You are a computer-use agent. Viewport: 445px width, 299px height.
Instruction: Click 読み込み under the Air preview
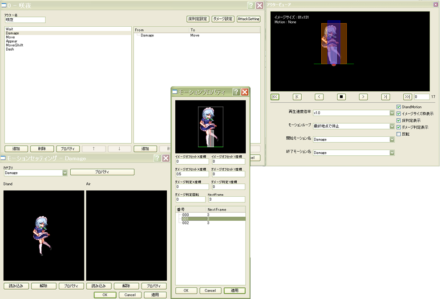click(x=99, y=286)
